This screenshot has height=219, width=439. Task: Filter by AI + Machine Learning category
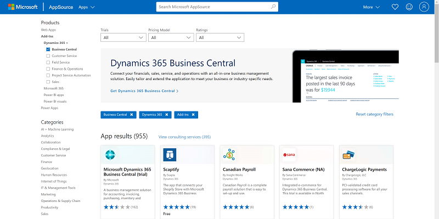tap(57, 130)
